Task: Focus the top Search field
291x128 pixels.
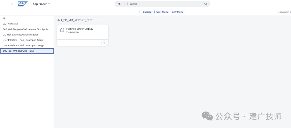Action: [166, 4]
